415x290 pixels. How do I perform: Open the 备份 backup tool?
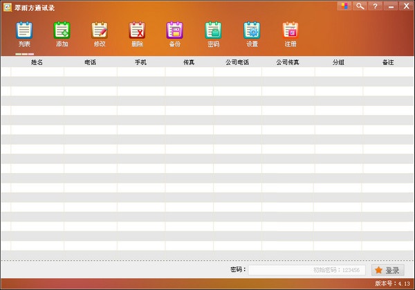(175, 35)
